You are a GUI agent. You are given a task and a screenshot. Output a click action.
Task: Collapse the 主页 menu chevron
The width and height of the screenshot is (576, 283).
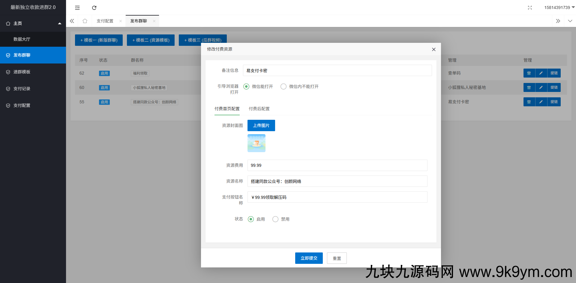(x=59, y=23)
